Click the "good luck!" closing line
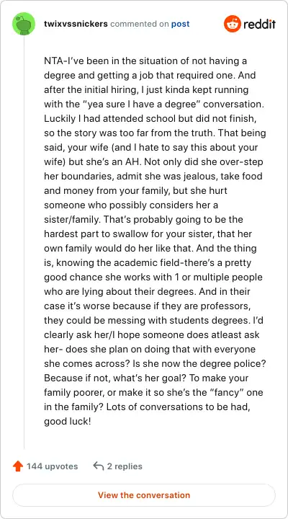The width and height of the screenshot is (288, 519). pyautogui.click(x=67, y=422)
